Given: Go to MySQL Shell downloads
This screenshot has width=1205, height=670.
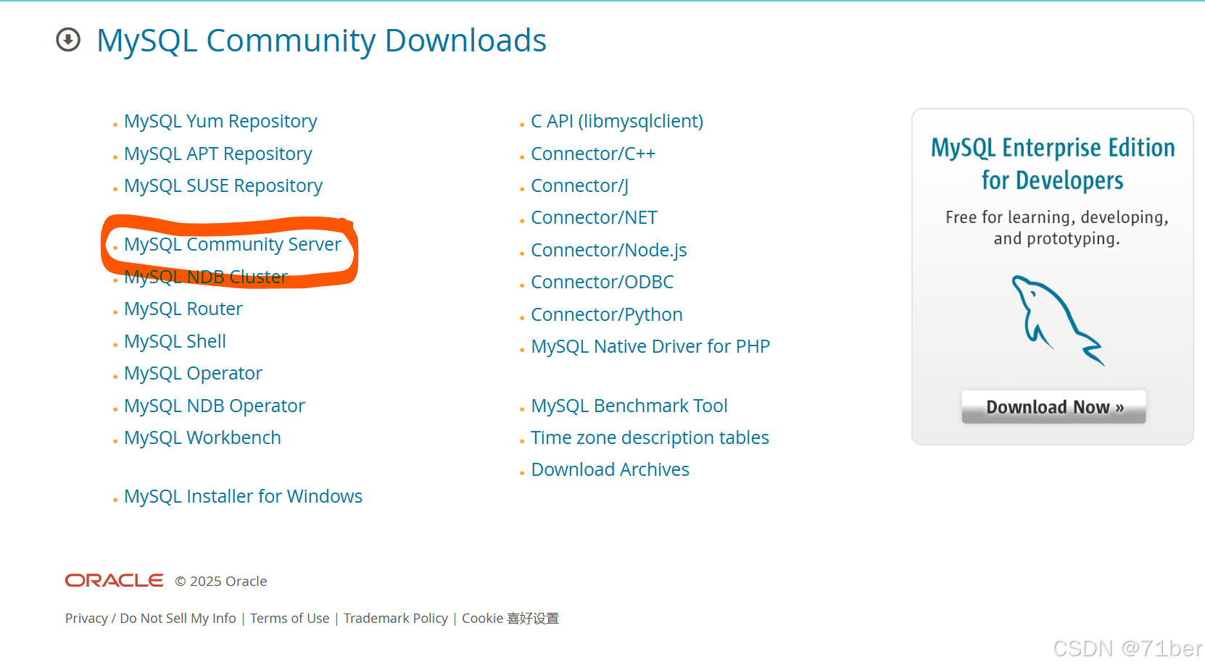Looking at the screenshot, I should click(175, 341).
